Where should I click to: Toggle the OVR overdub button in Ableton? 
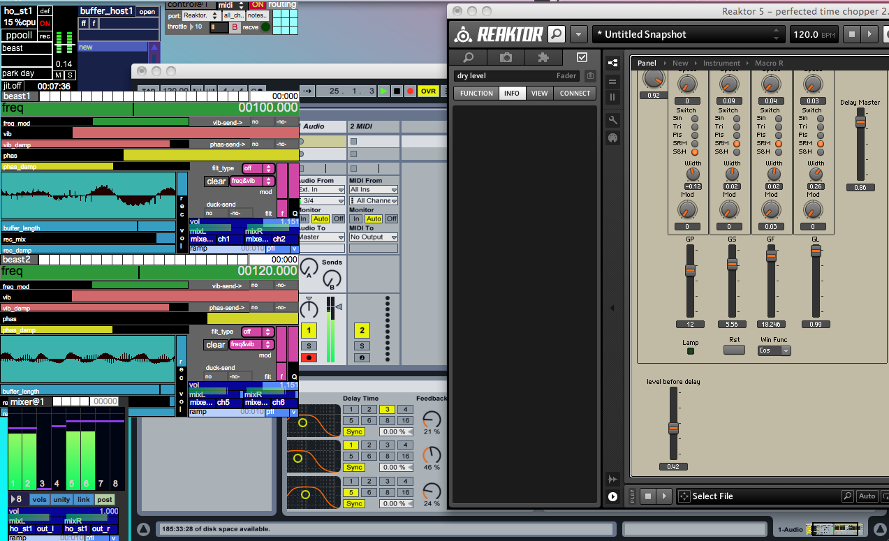pyautogui.click(x=428, y=91)
